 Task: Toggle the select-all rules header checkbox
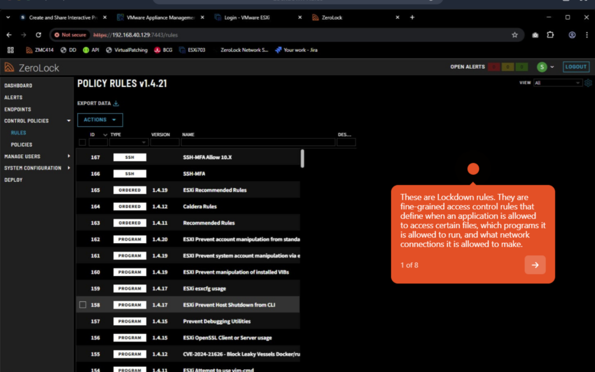(x=83, y=142)
